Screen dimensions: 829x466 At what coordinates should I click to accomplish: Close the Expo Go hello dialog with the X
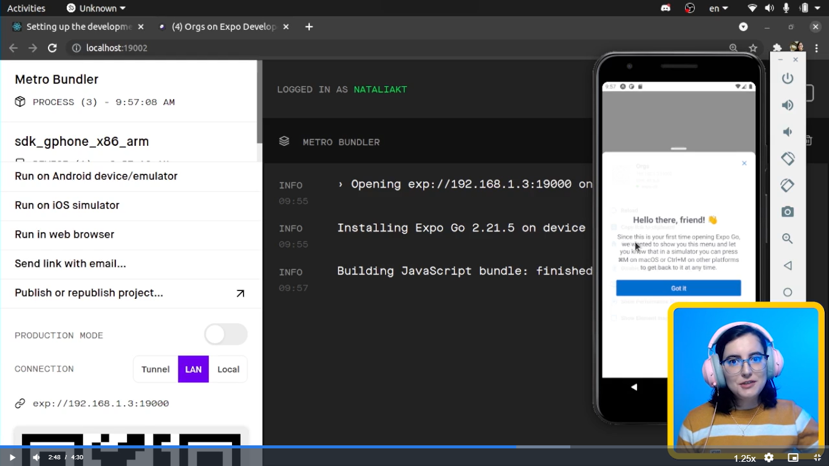[x=744, y=163]
